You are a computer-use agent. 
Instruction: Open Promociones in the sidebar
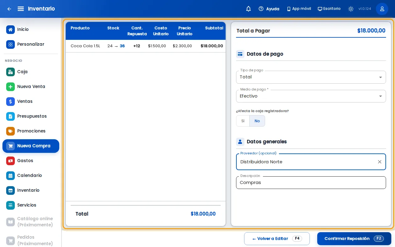pyautogui.click(x=31, y=131)
